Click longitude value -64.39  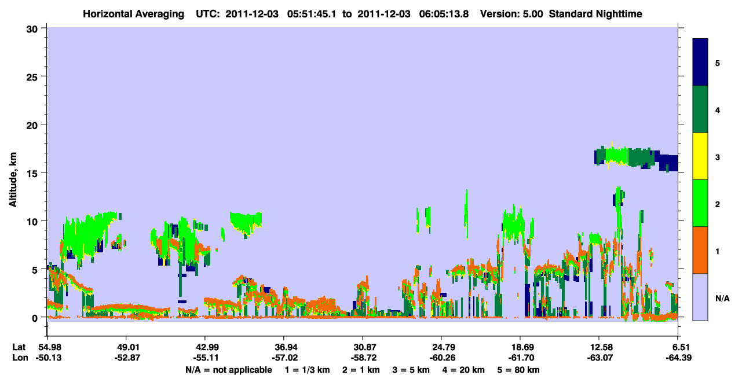click(678, 358)
